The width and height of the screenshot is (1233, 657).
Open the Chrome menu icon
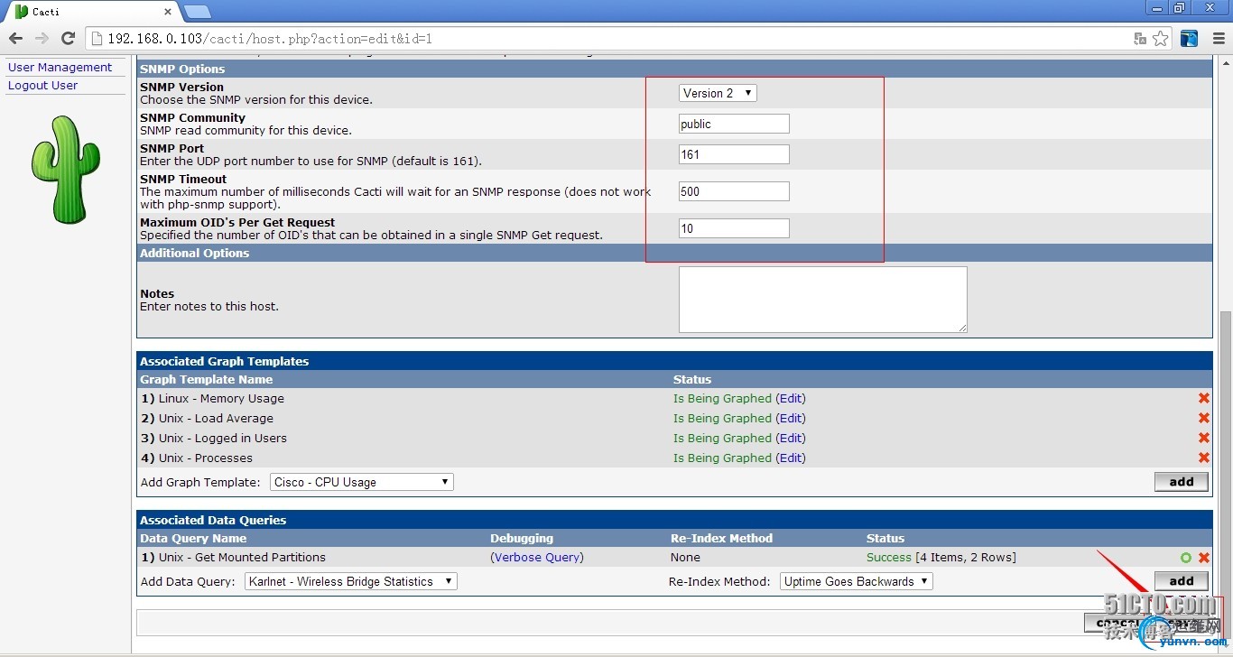click(x=1218, y=38)
